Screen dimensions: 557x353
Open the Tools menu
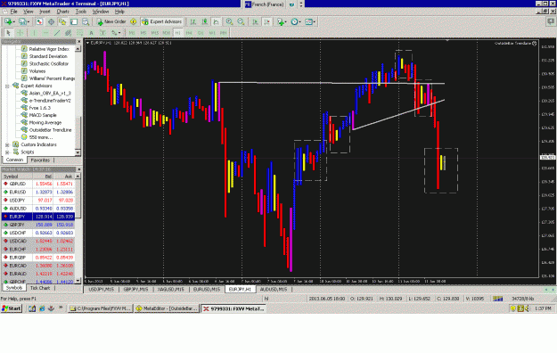point(80,12)
